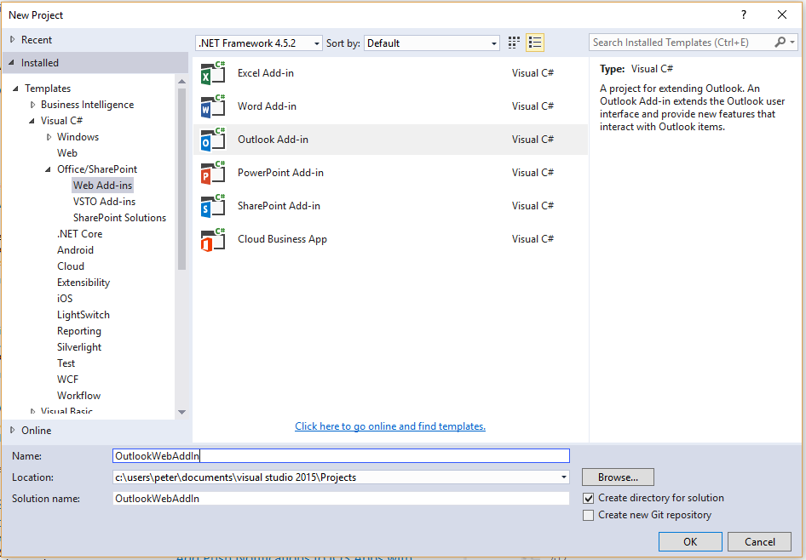This screenshot has height=560, width=806.
Task: Click the tree scroll up arrow
Action: tap(181, 81)
